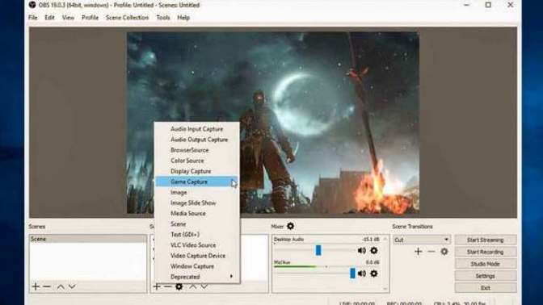This screenshot has width=543, height=305.
Task: Open the Settings button
Action: coord(486,276)
